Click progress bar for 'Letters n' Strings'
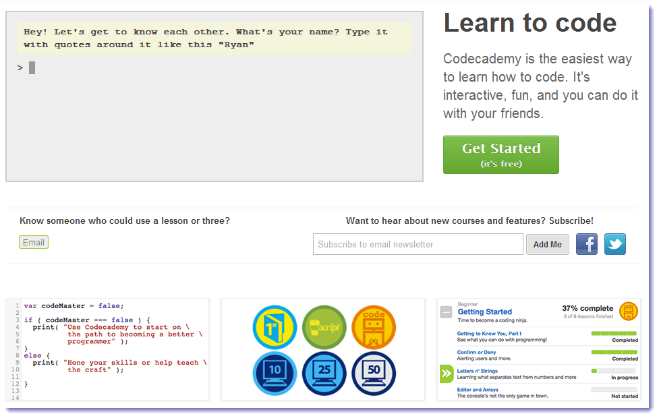Screen dimensions: 659x418 (614, 371)
